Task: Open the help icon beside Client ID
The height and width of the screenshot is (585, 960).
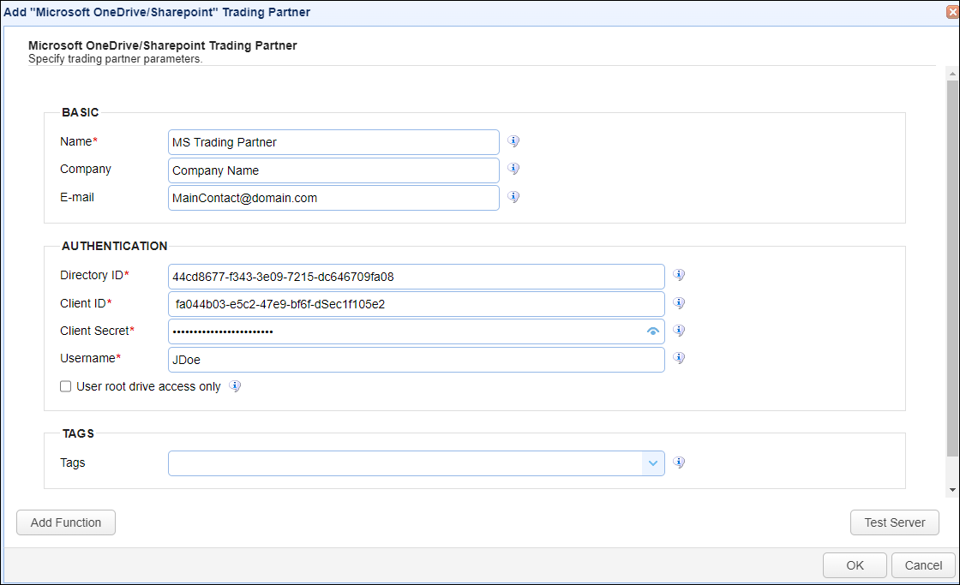Action: click(x=679, y=303)
